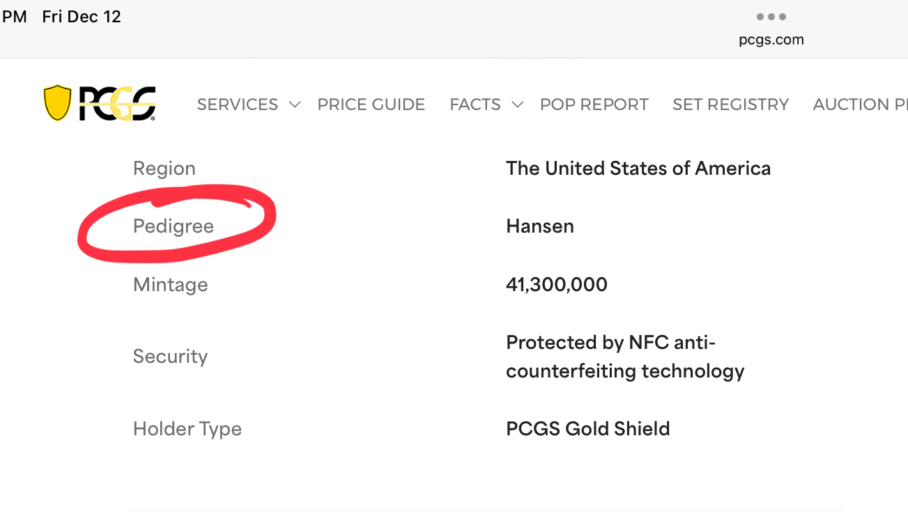
Task: Select the NFC anti-counterfeiting technology text
Action: pos(624,357)
